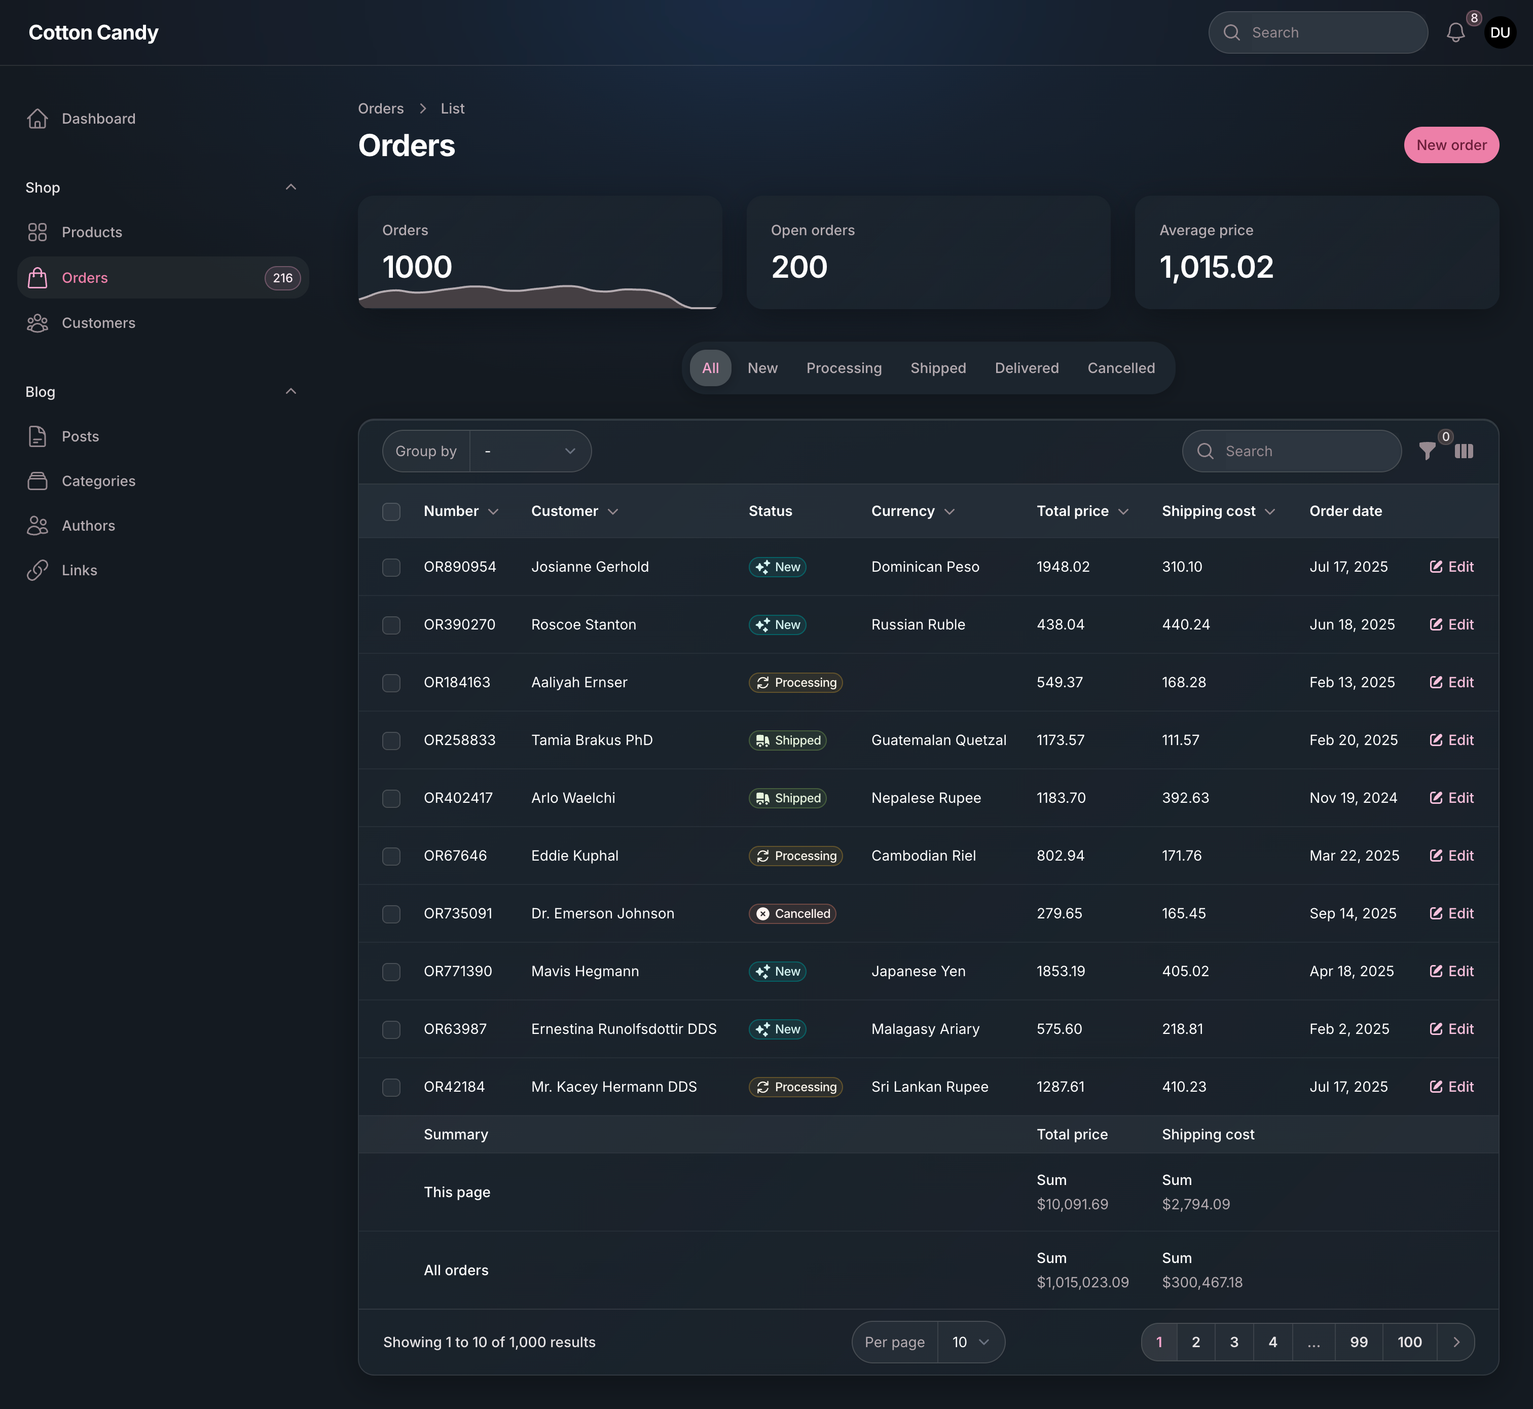Go to Dashboard via home icon

click(x=38, y=119)
